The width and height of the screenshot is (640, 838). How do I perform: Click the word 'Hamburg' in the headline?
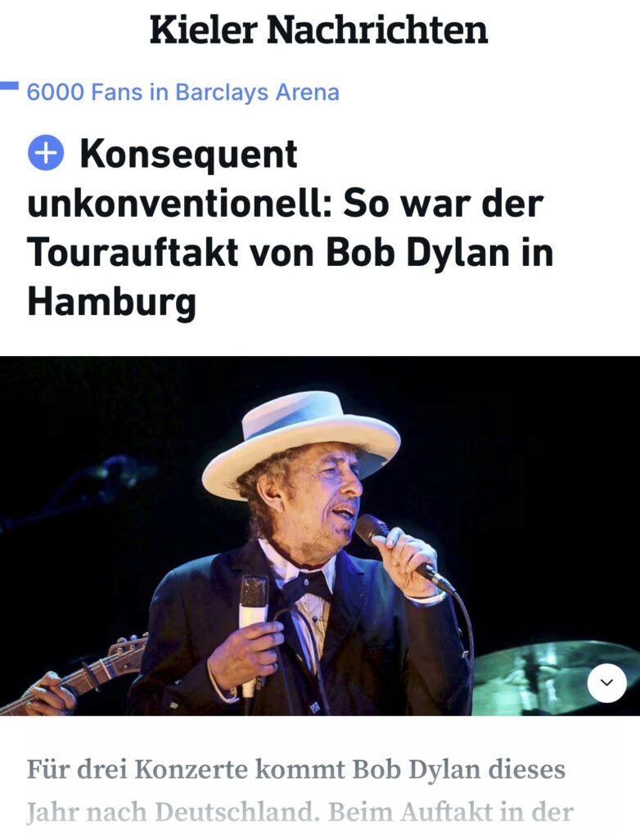112,301
